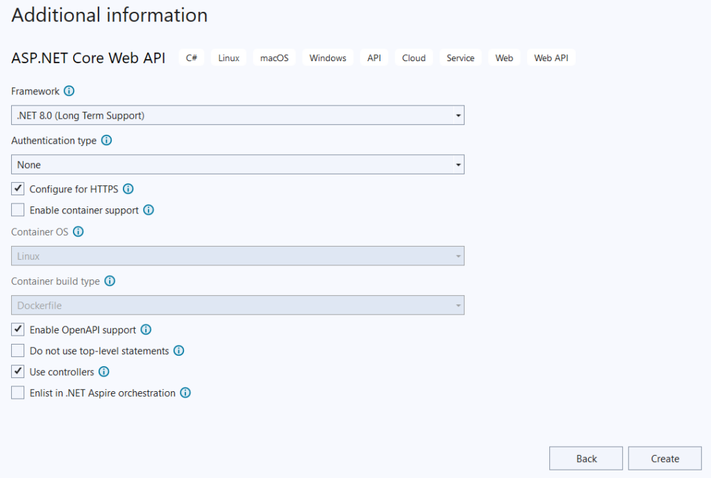Go back with the Back button
711x478 pixels.
coord(586,459)
